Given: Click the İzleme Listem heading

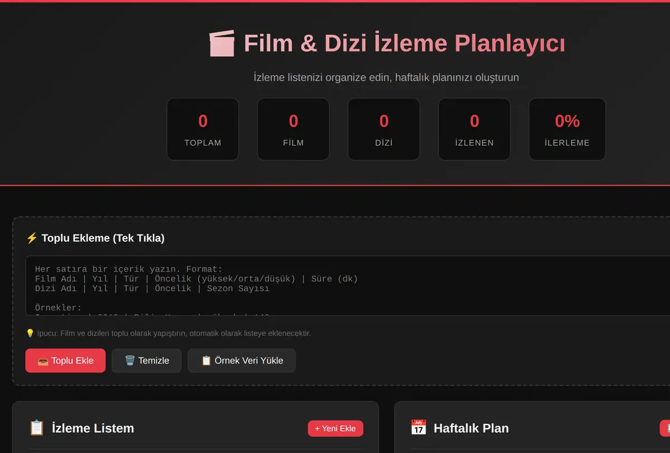Looking at the screenshot, I should click(x=93, y=428).
